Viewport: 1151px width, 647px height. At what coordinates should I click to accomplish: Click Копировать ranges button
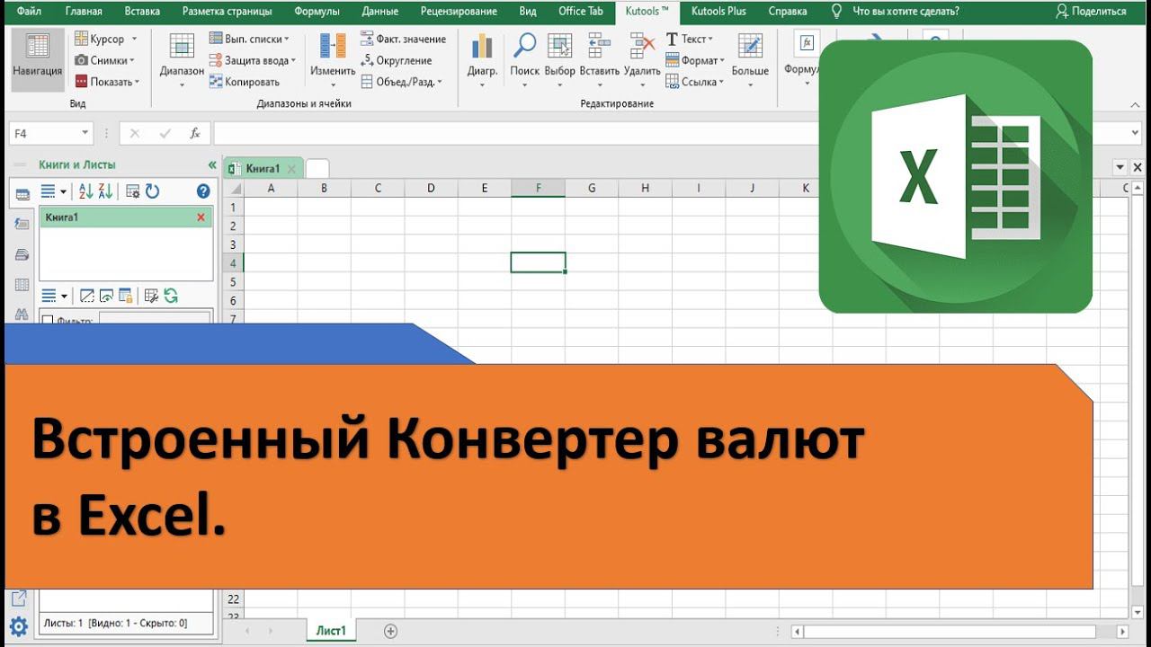pos(245,82)
